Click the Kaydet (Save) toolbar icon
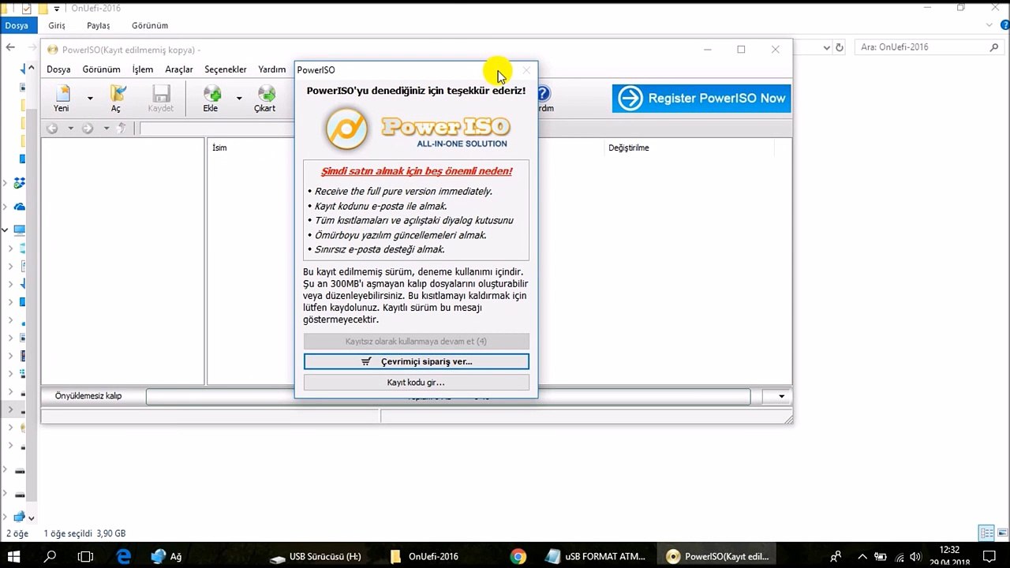 point(161,99)
